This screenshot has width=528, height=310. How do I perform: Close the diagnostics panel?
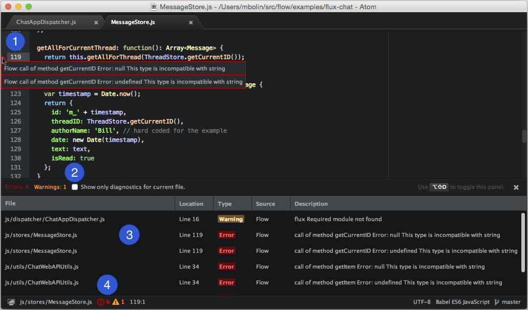(516, 187)
